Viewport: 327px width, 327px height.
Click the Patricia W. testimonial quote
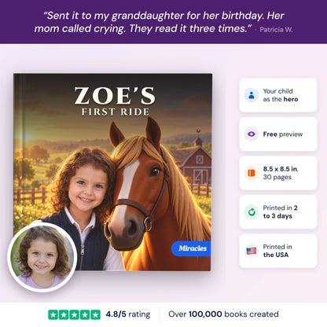point(163,22)
